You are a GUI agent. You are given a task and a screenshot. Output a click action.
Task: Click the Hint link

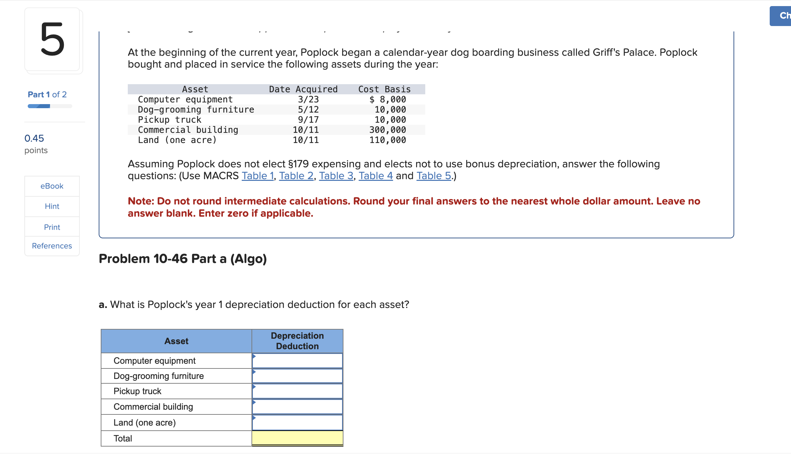pos(52,206)
